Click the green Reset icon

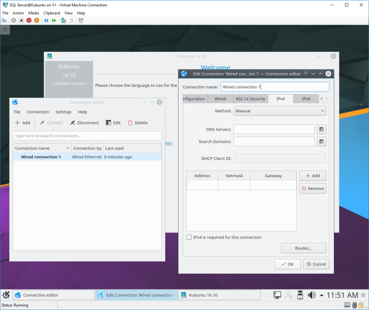[x=54, y=21]
